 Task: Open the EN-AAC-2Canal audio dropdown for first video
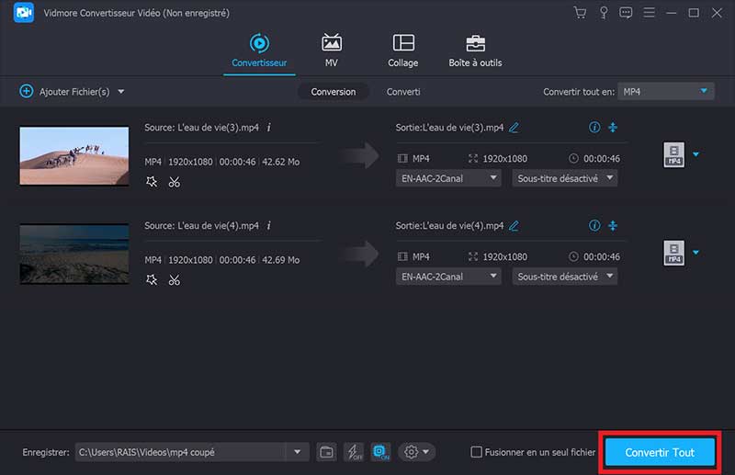point(448,178)
